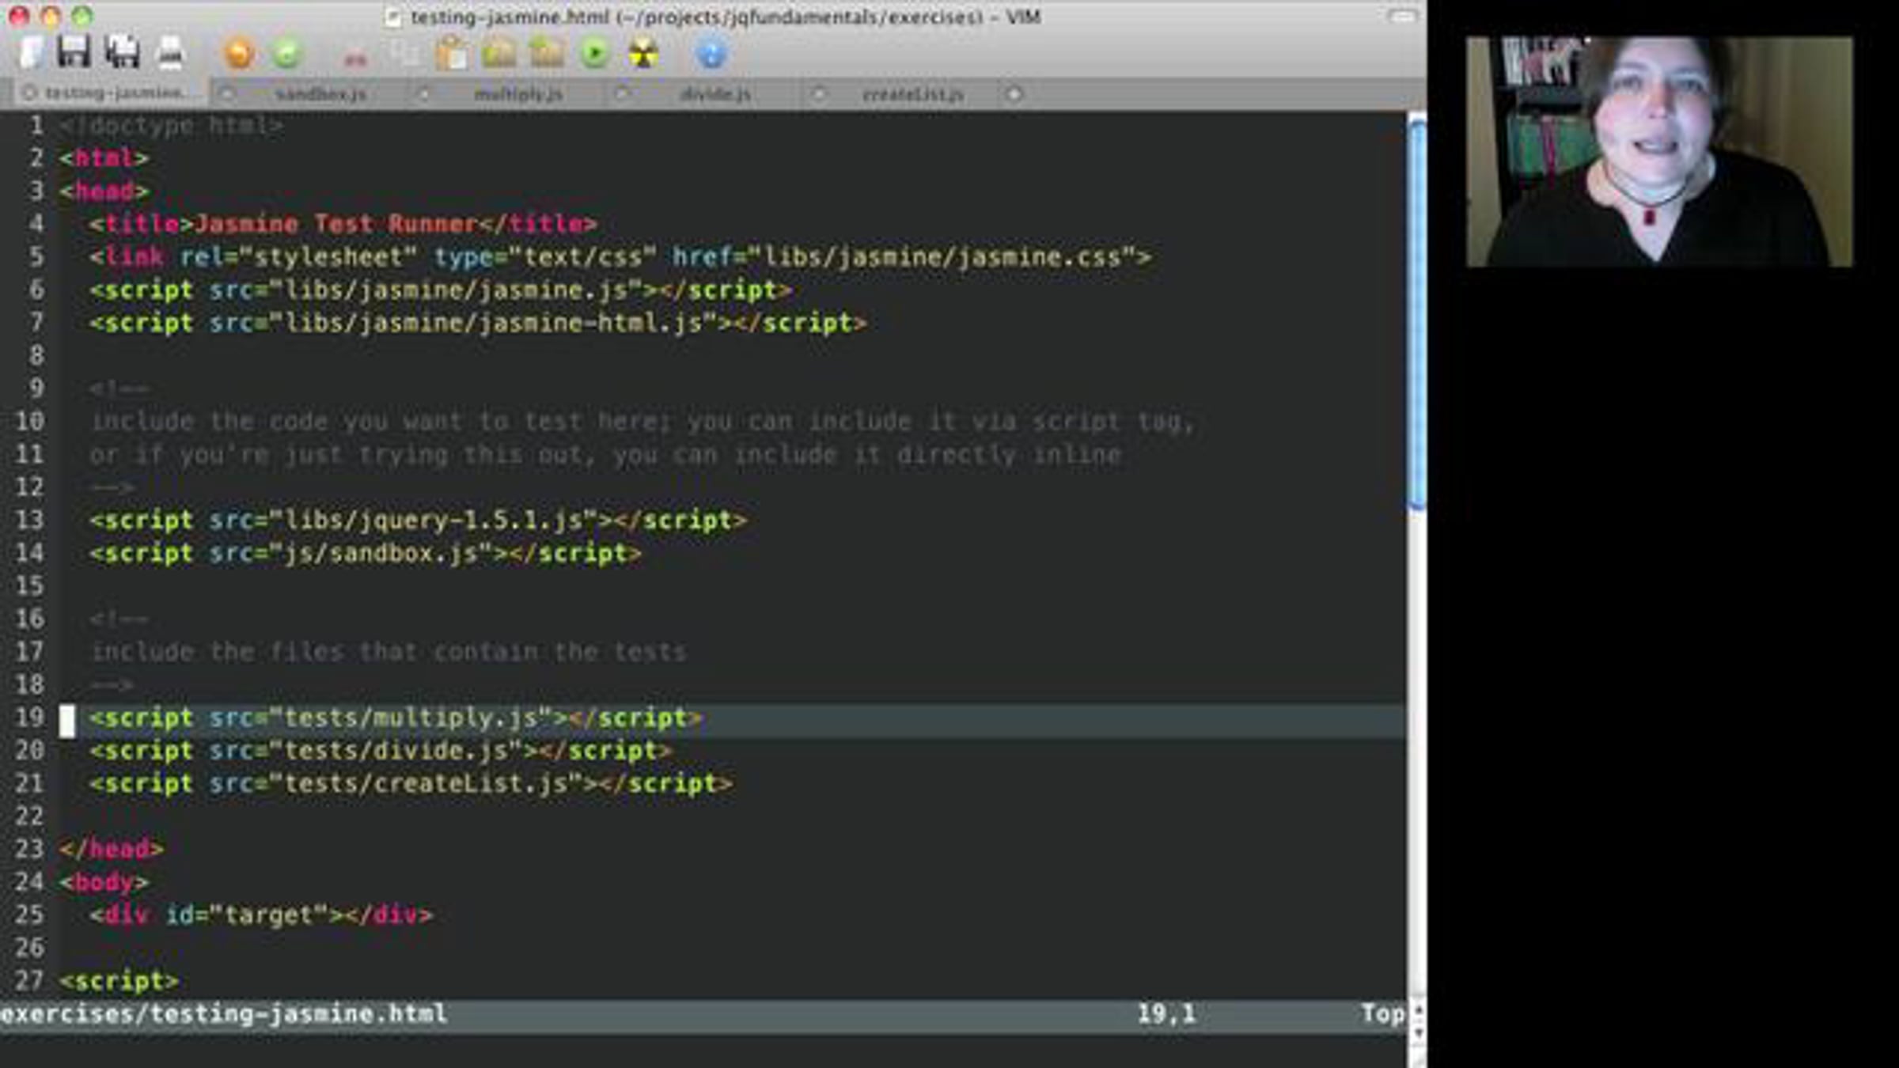Undo the last change with the orange arrow
The height and width of the screenshot is (1068, 1899).
point(239,54)
